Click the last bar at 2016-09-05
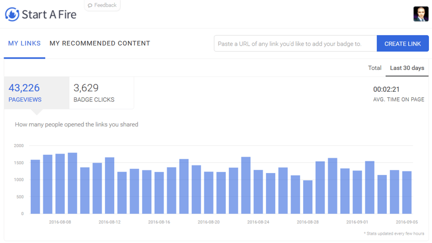The height and width of the screenshot is (243, 432). point(407,192)
